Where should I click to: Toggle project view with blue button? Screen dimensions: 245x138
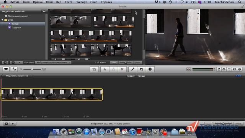pos(238,76)
